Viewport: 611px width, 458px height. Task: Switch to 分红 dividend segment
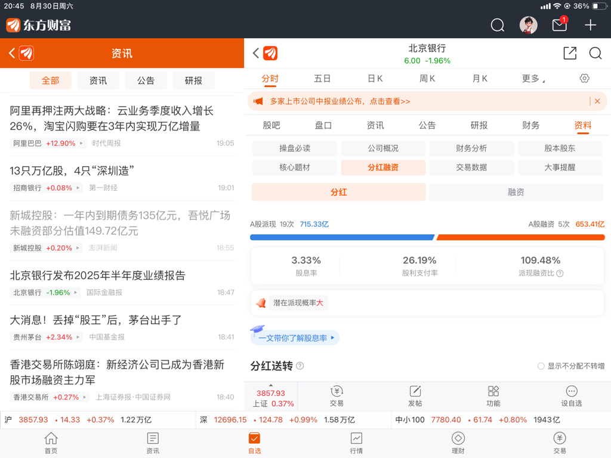tap(339, 193)
